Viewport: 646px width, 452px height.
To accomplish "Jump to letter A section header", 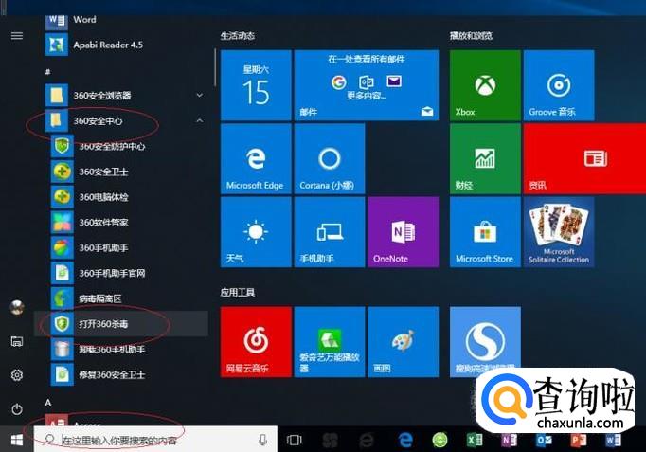I will click(x=48, y=402).
